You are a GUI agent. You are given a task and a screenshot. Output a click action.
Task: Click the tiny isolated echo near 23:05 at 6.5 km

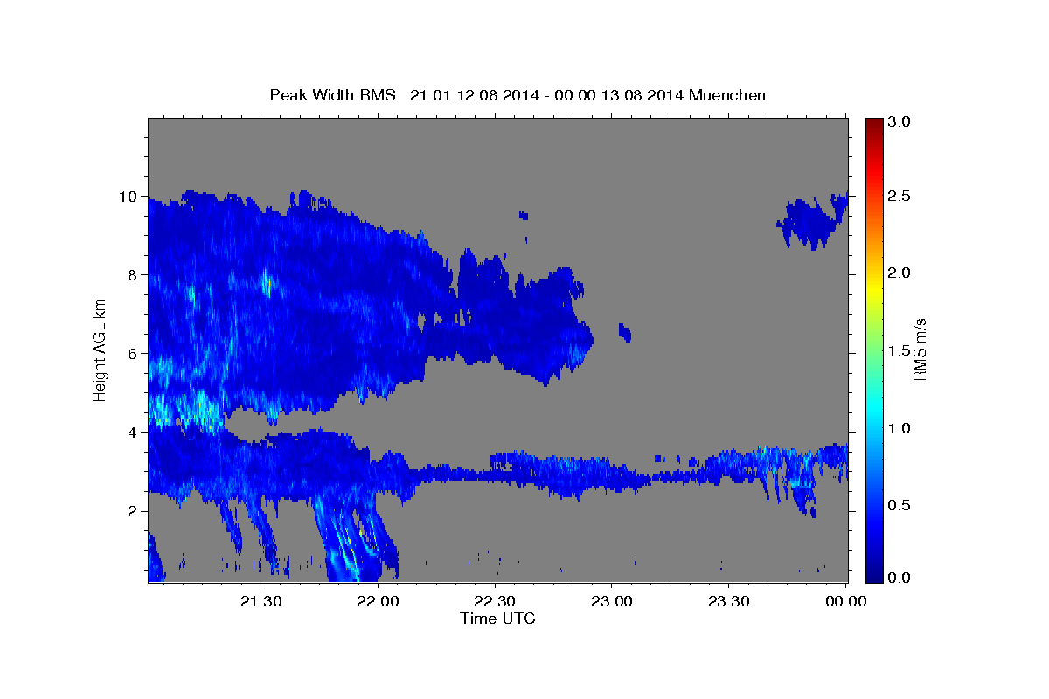click(624, 332)
